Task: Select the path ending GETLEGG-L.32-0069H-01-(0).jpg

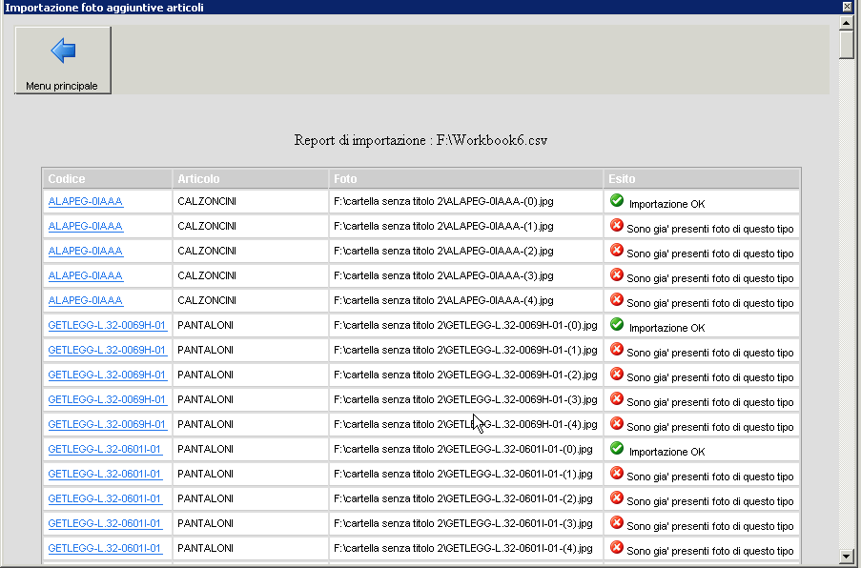Action: coord(465,325)
